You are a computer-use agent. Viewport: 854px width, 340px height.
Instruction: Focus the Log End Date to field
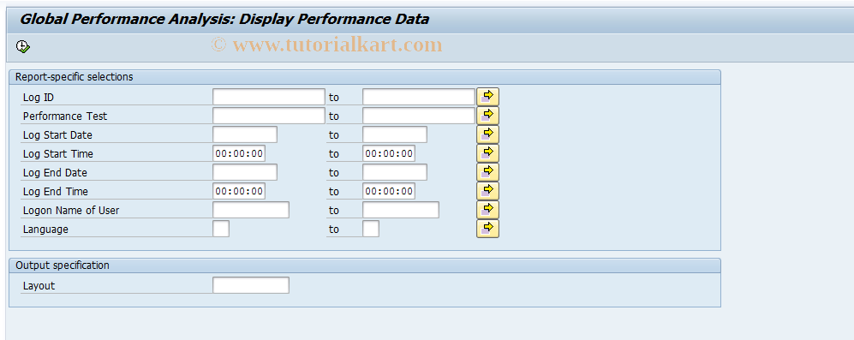coord(394,172)
